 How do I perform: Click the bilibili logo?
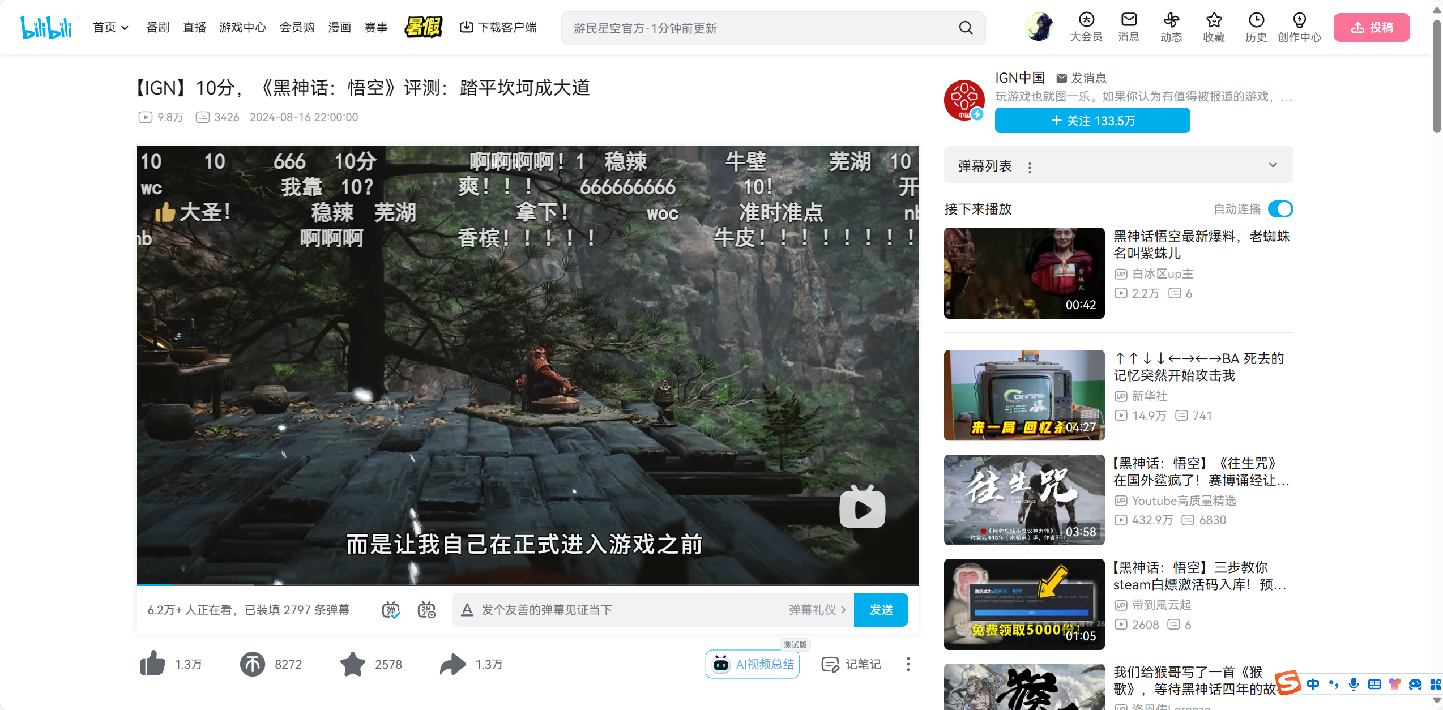[x=46, y=27]
